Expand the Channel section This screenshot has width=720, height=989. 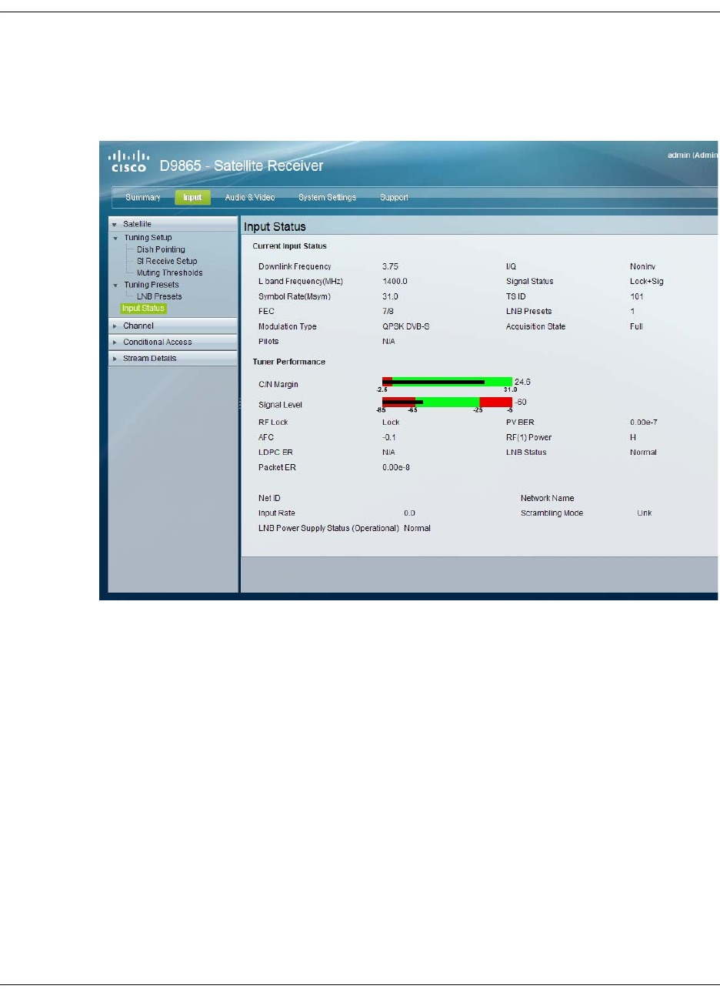[173, 326]
